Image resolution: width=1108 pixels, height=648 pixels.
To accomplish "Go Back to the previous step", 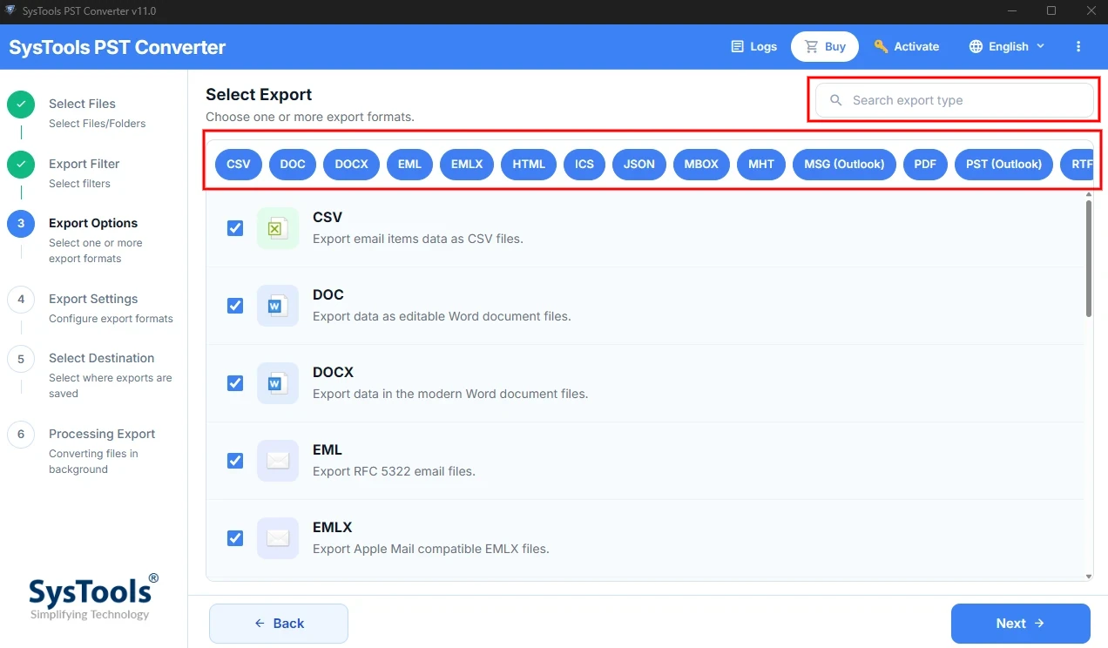I will (279, 624).
